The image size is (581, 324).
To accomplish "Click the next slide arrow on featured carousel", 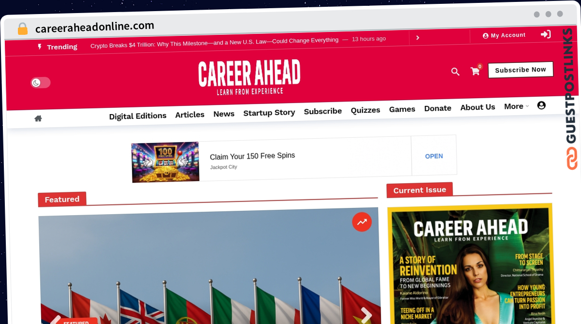I will click(x=367, y=315).
